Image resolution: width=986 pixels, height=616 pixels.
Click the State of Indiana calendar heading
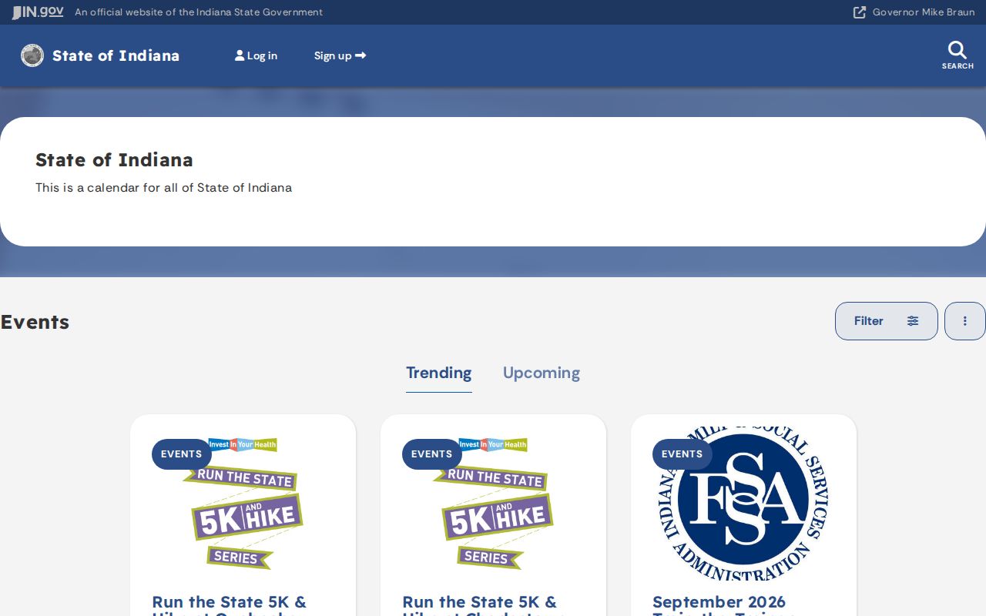click(114, 160)
